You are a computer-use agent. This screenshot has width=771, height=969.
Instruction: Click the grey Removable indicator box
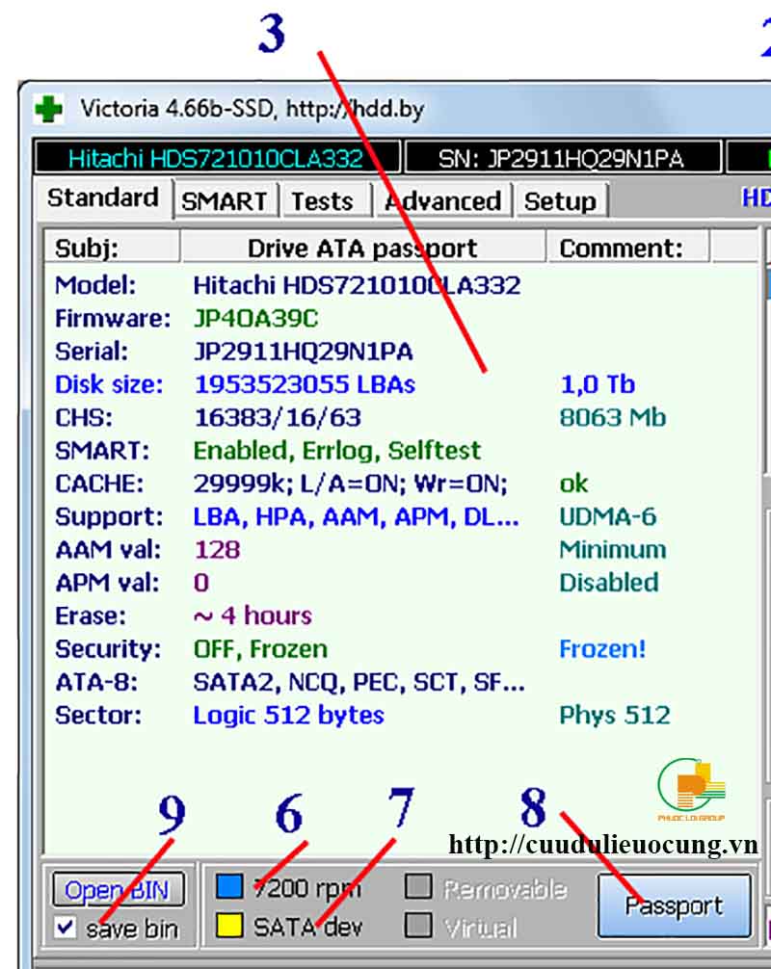click(417, 887)
